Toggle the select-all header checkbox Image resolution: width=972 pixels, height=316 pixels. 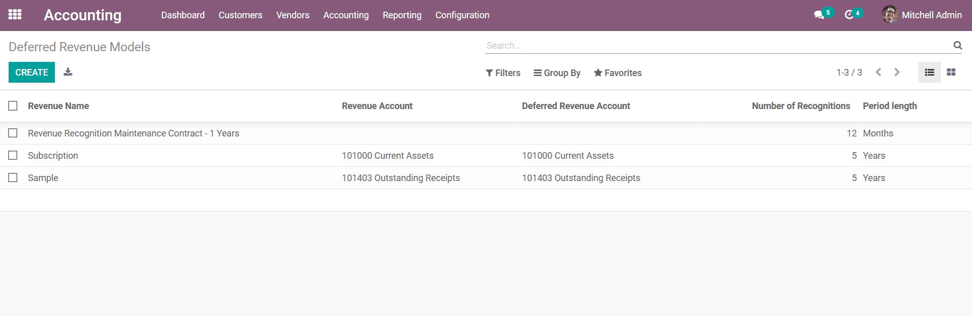click(13, 106)
